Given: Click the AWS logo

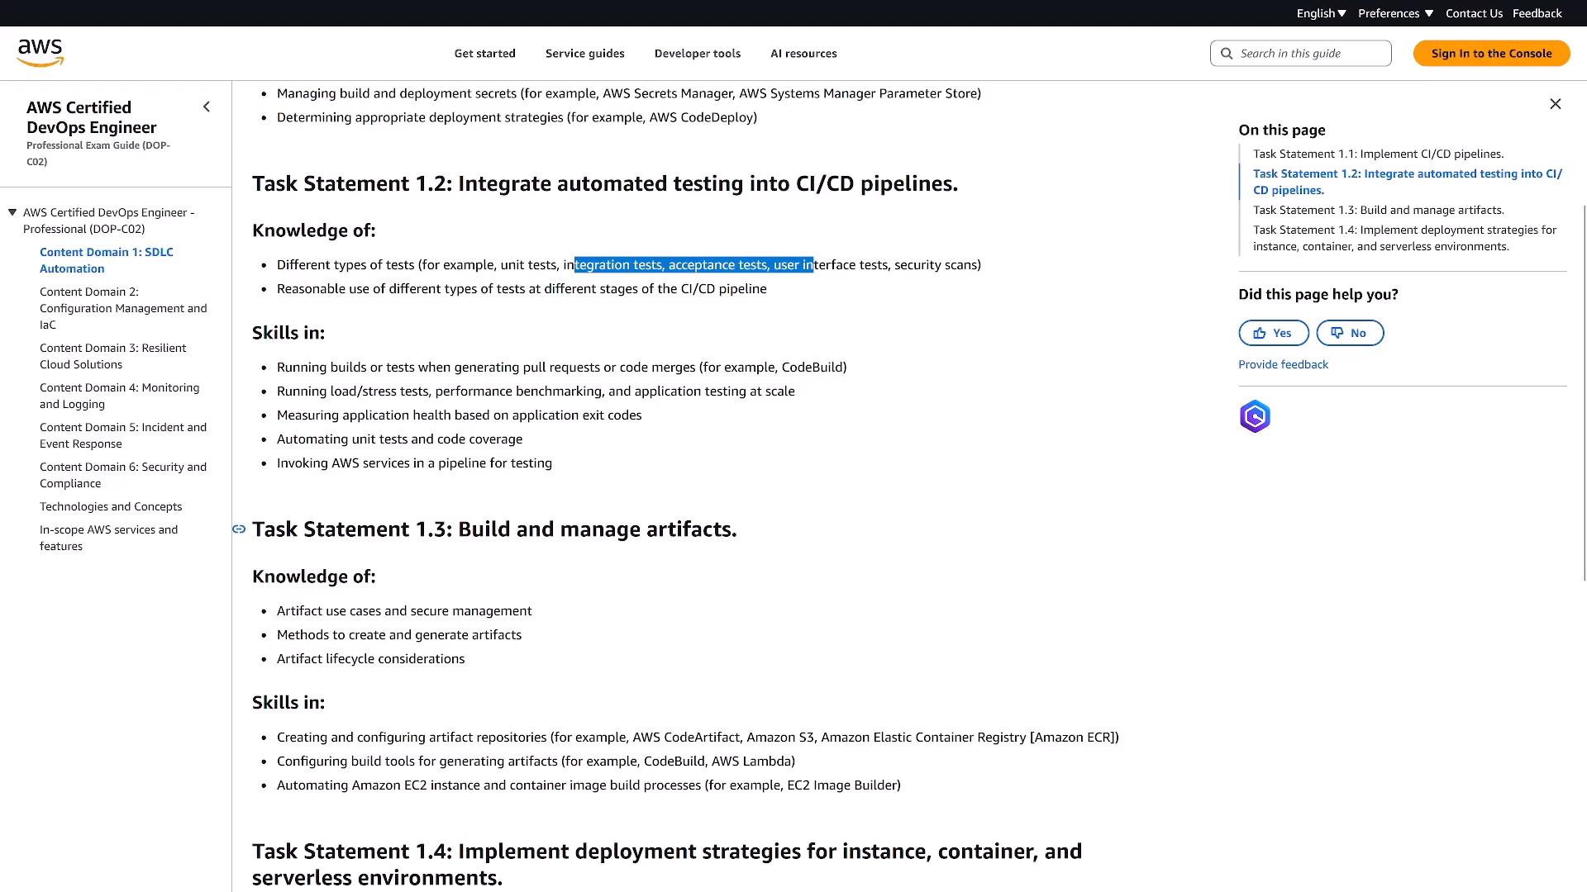Looking at the screenshot, I should 40,53.
